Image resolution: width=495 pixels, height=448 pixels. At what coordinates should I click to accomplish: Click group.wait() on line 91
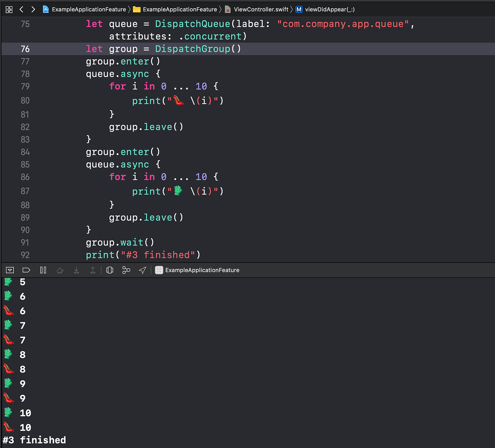tap(120, 242)
